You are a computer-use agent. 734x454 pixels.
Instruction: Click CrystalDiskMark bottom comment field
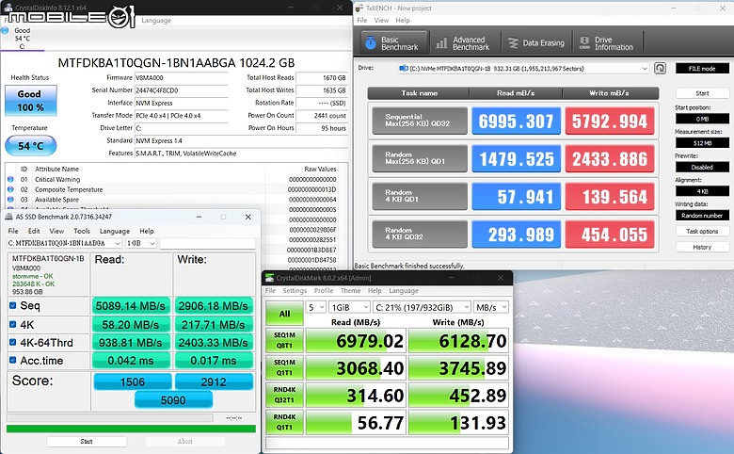tap(387, 443)
